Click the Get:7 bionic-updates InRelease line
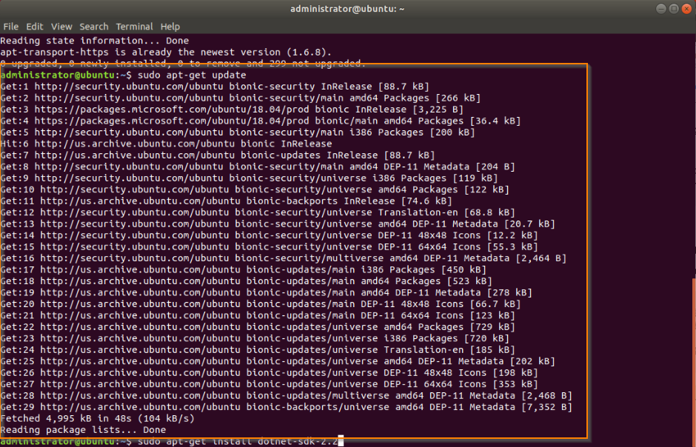696x447 pixels. (x=218, y=155)
